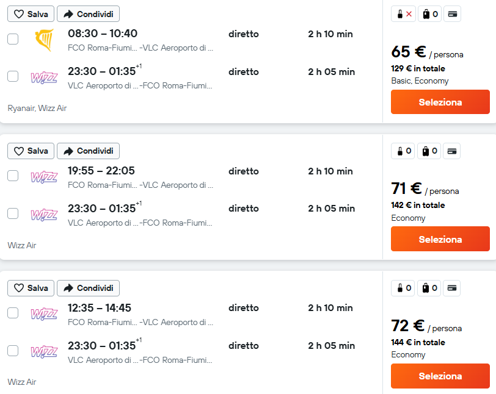
Task: Tick checkbox for Wizz 19:55 – 22:05 flight
Action: (x=13, y=176)
